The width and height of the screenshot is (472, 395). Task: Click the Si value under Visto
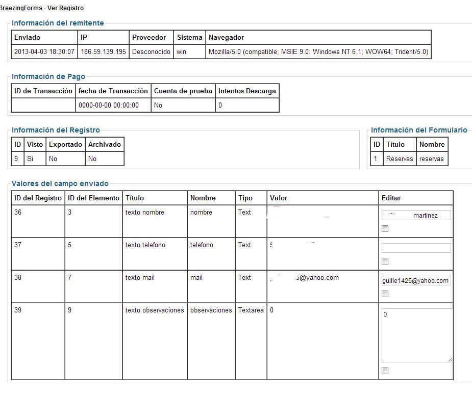[30, 159]
